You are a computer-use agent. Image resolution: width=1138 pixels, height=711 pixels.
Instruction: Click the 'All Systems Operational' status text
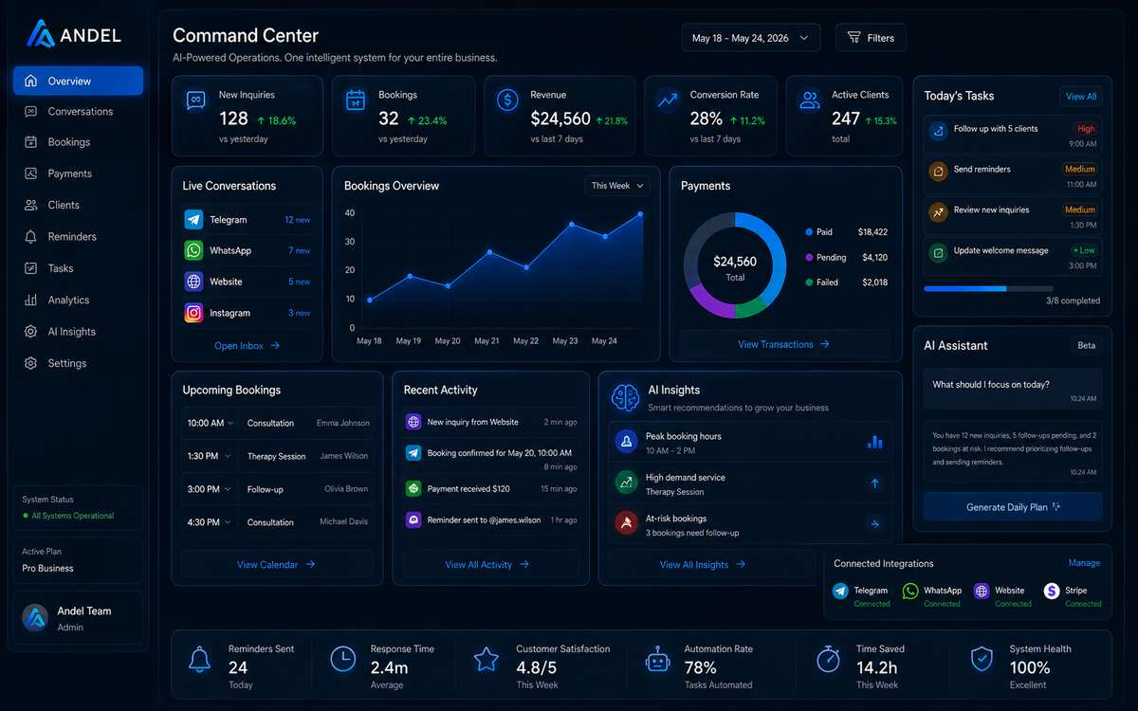click(72, 516)
